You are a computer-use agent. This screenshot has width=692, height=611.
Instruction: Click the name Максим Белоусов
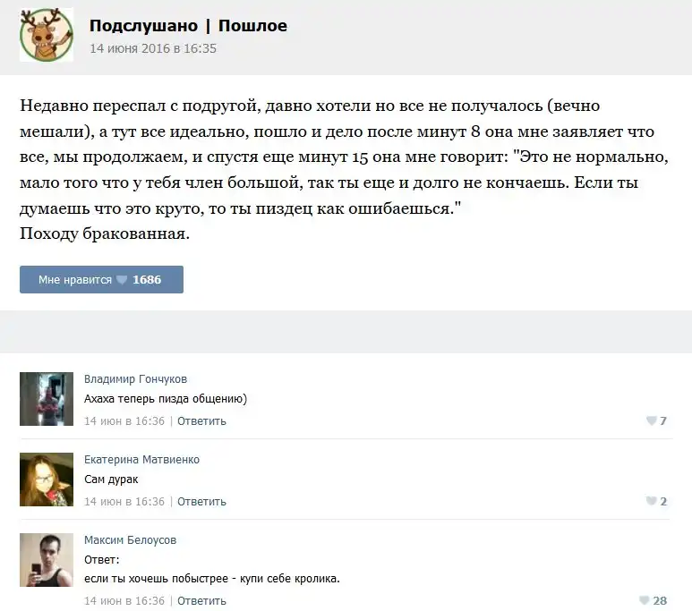click(x=131, y=540)
